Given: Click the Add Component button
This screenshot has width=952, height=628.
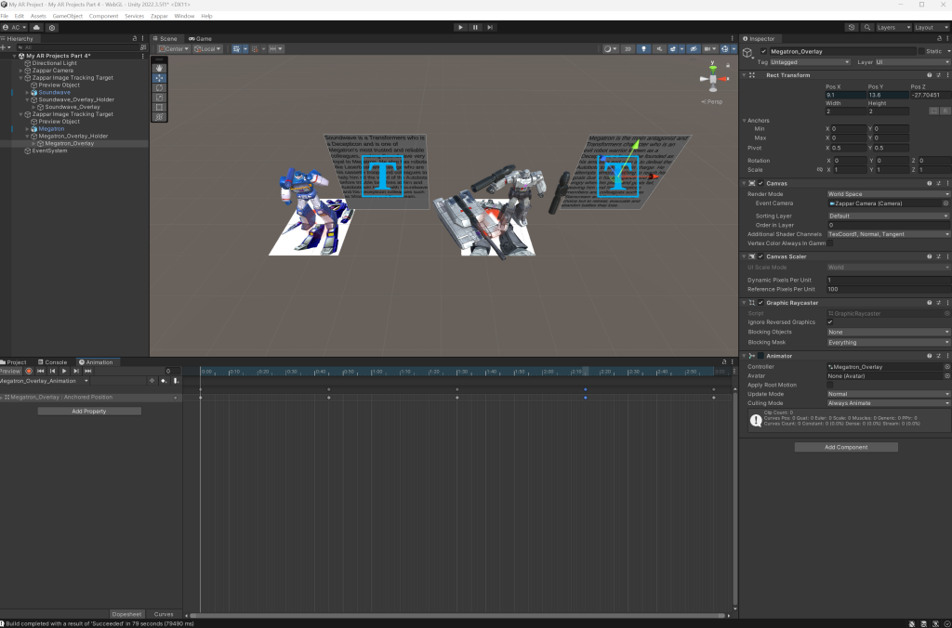Looking at the screenshot, I should coord(845,447).
